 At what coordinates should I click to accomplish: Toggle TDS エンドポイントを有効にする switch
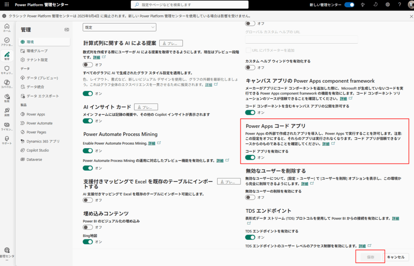250,237
